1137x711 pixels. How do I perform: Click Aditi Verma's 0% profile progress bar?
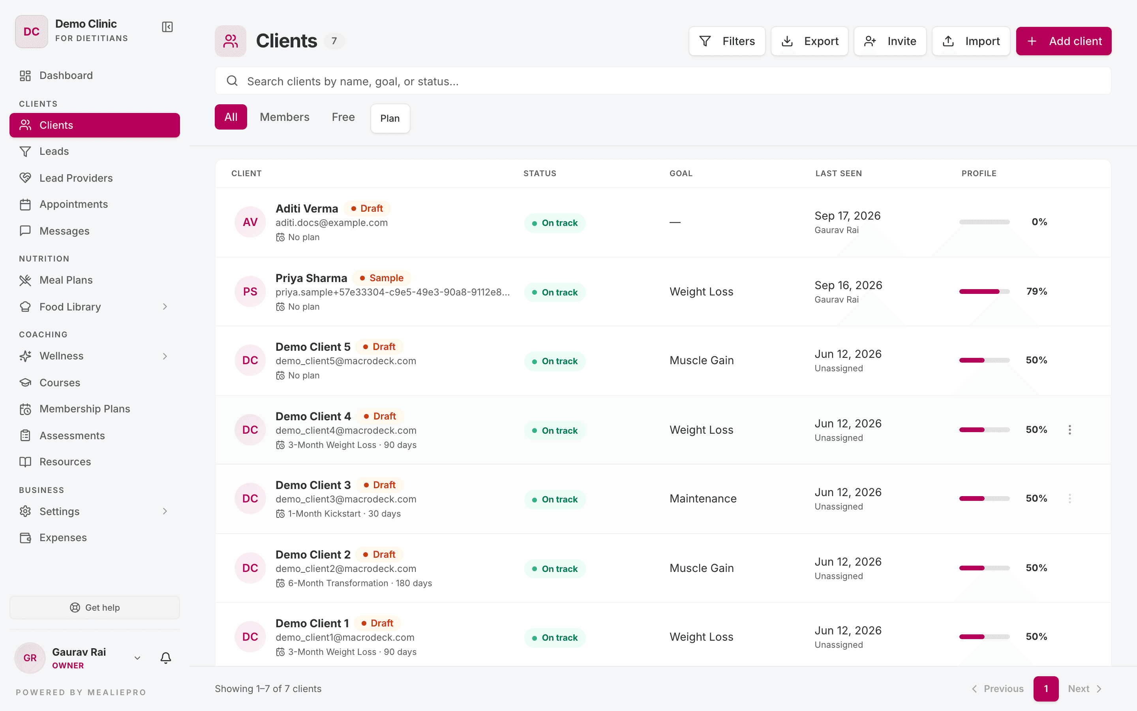pos(984,222)
